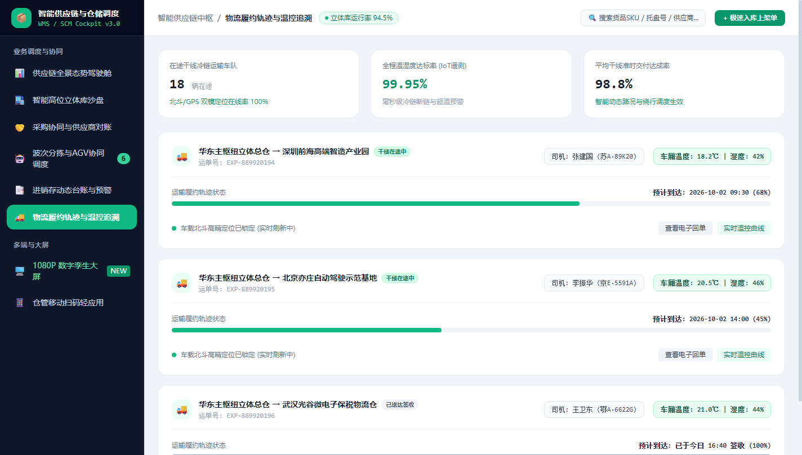This screenshot has height=455, width=802.
Task: Click the 98.8% 准时交付达成率 value
Action: [614, 84]
